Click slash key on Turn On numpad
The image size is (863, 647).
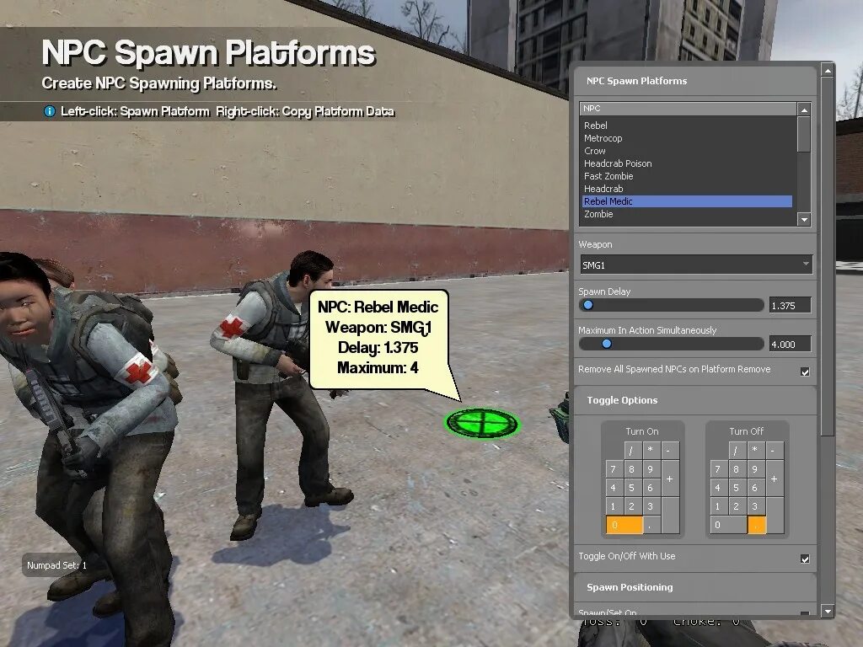tap(632, 451)
